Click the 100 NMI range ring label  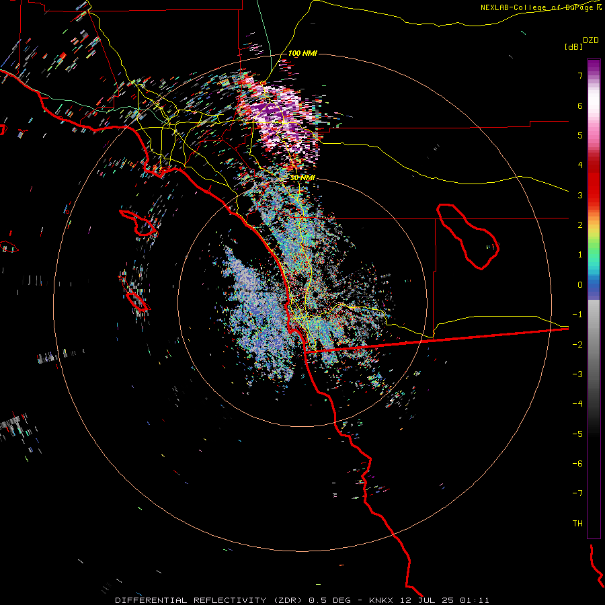click(302, 53)
